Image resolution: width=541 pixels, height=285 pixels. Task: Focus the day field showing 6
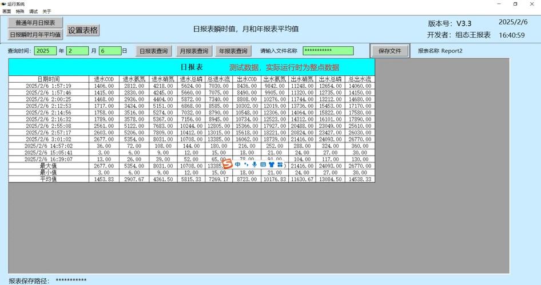tap(110, 51)
